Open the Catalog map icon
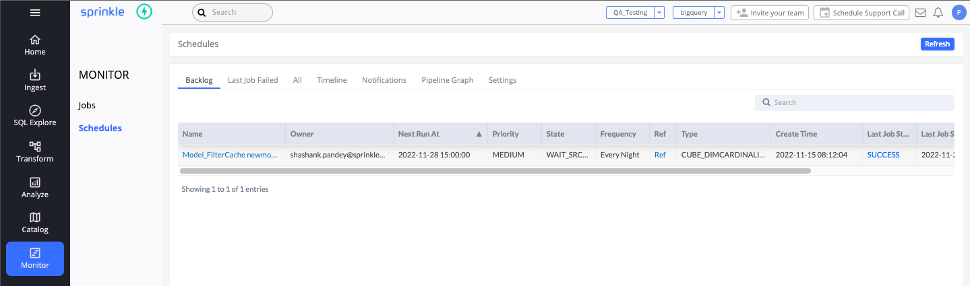The height and width of the screenshot is (286, 970). pyautogui.click(x=35, y=217)
